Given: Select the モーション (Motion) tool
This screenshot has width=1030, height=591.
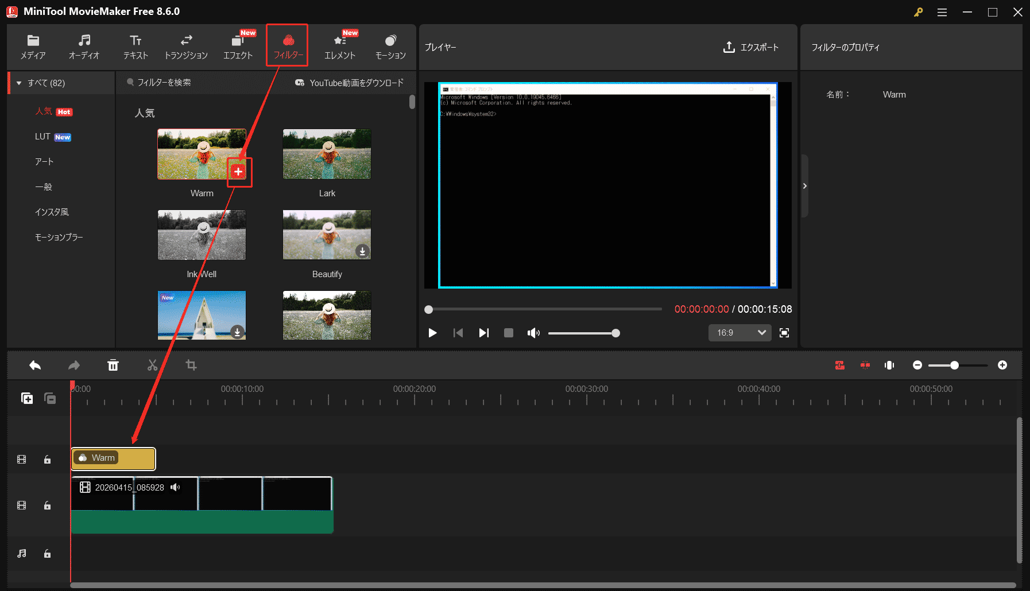Looking at the screenshot, I should [390, 46].
